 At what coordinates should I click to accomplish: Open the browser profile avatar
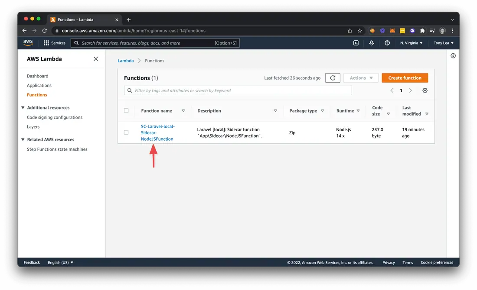[x=442, y=31]
